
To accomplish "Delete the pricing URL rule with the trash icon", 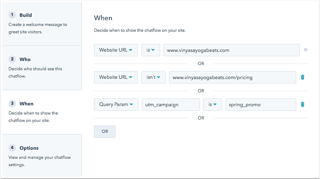I will [x=303, y=77].
